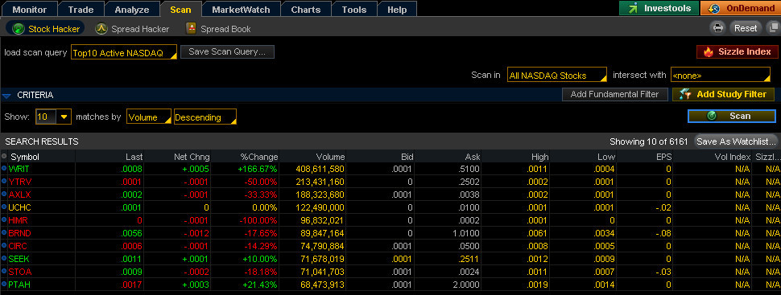This screenshot has width=781, height=295.
Task: Select the SEEK symbol
Action: coord(19,259)
